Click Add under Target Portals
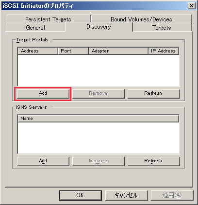198x205 pixels. [x=43, y=94]
